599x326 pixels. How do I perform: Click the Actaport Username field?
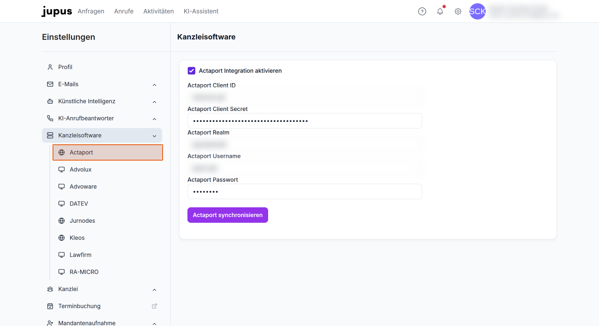point(305,168)
